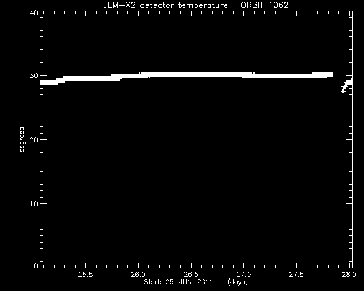Click the 10 label on y-axis
The height and width of the screenshot is (291, 364).
coord(34,203)
